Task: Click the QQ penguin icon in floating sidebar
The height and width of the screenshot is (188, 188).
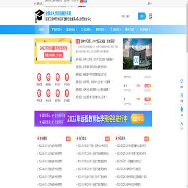Action: pos(182,109)
